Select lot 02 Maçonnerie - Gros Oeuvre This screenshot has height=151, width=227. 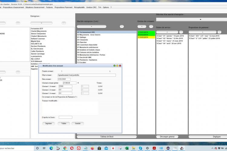click(x=107, y=35)
